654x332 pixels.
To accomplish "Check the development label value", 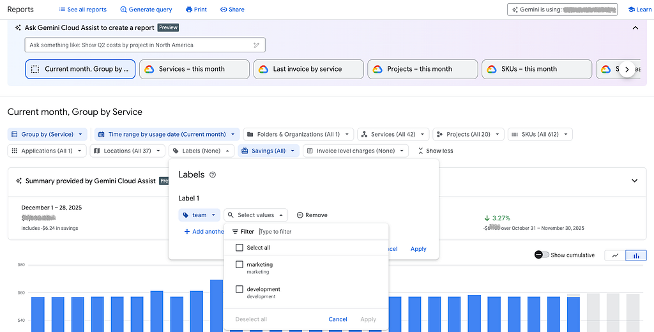I will coord(240,289).
